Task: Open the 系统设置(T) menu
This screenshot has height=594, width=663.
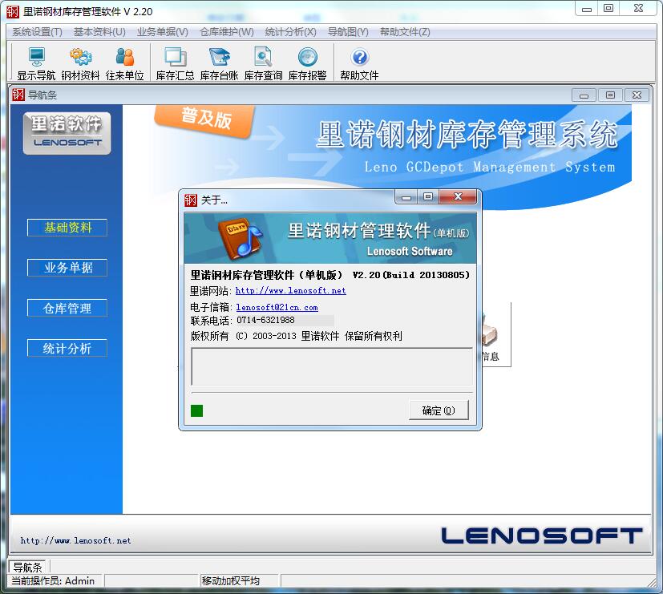Action: tap(37, 32)
